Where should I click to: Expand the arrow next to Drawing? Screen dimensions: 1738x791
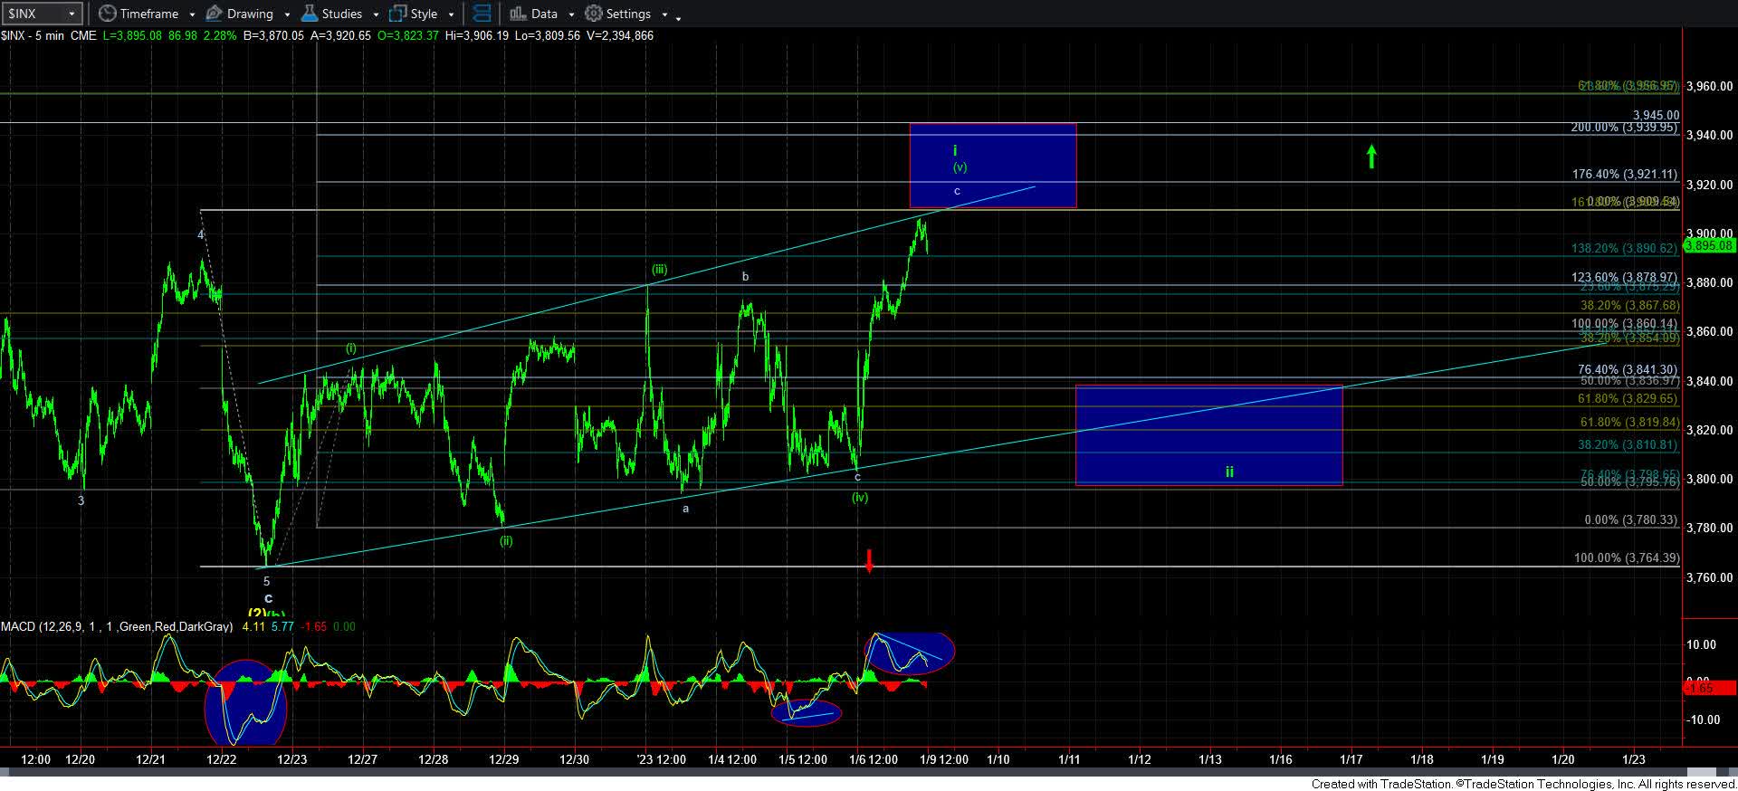pyautogui.click(x=287, y=14)
